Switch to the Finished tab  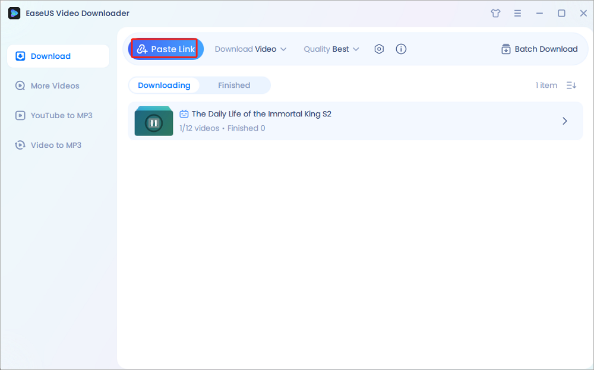click(234, 85)
